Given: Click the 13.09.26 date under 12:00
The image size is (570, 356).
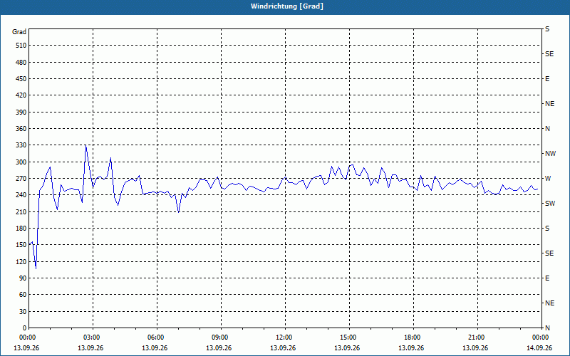Looking at the screenshot, I should point(283,348).
